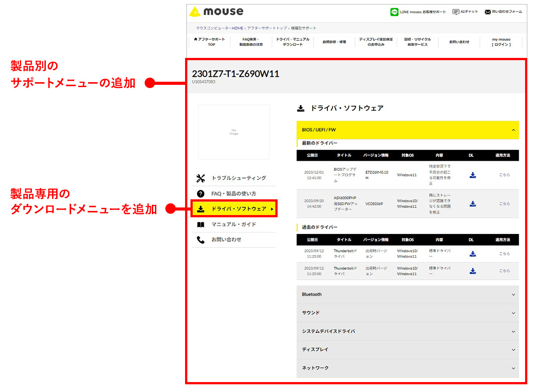Open my mouse login menu
Image resolution: width=539 pixels, height=387 pixels.
point(501,42)
